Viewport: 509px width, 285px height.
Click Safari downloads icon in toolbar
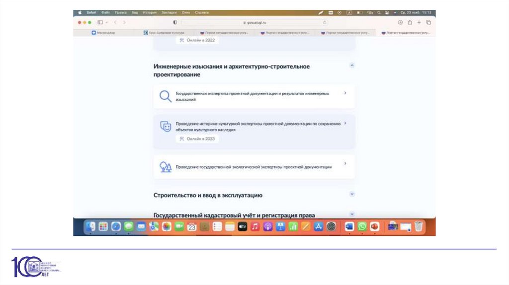(x=400, y=22)
